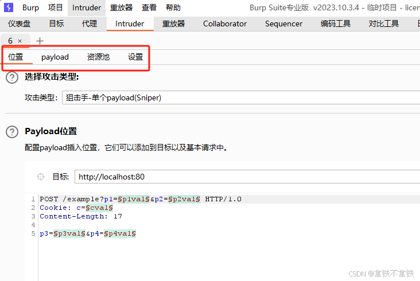
Task: Click the target crosshair icon beside 目标
Action: [40, 177]
